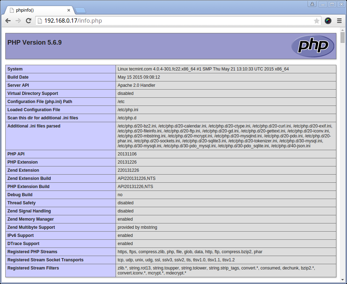
Task: Maximize the browser window
Action: click(x=332, y=4)
